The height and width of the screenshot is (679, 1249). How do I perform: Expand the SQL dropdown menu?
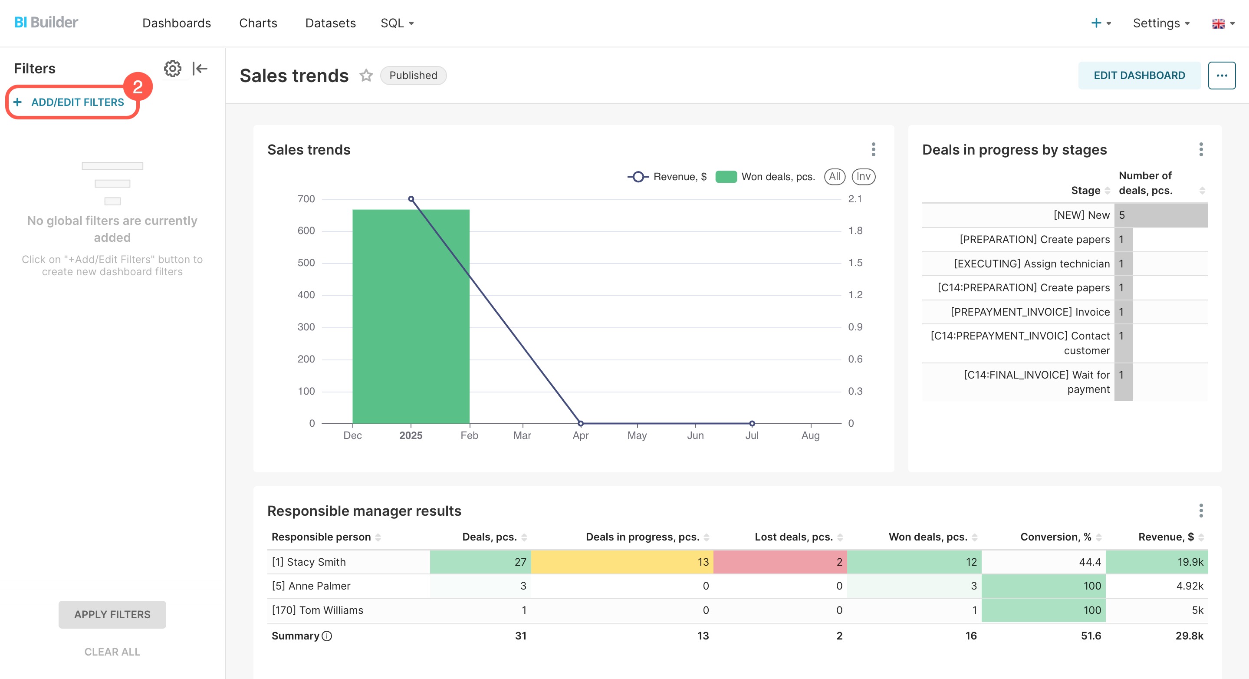(x=397, y=23)
